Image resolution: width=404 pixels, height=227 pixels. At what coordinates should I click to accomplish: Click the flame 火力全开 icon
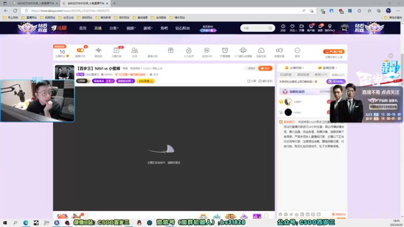[x=189, y=50]
